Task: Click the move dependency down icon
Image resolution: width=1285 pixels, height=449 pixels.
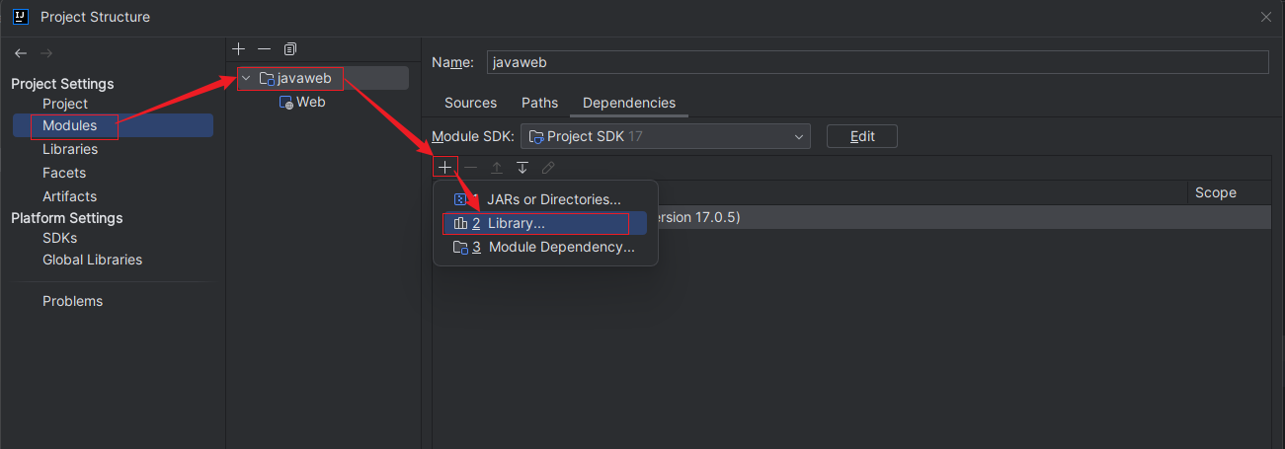Action: pyautogui.click(x=522, y=168)
